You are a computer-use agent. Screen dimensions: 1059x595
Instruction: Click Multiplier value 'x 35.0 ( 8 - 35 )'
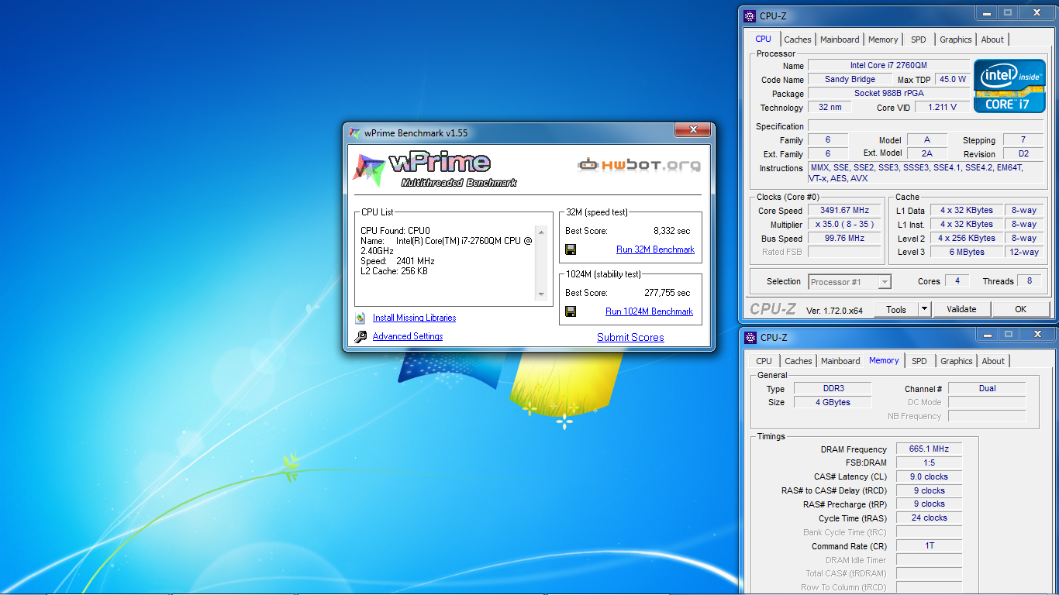tap(844, 225)
